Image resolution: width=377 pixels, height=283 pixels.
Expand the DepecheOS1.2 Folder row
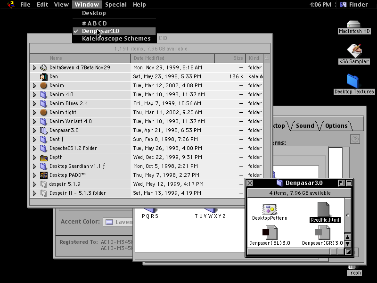[x=34, y=148]
